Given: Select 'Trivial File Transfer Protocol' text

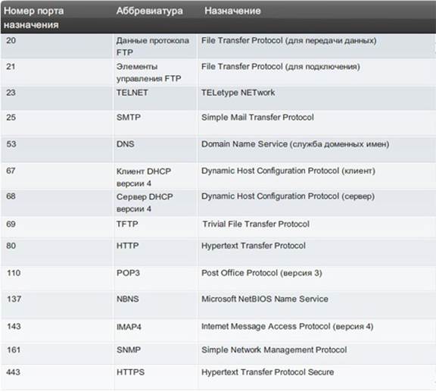Looking at the screenshot, I should tap(256, 224).
